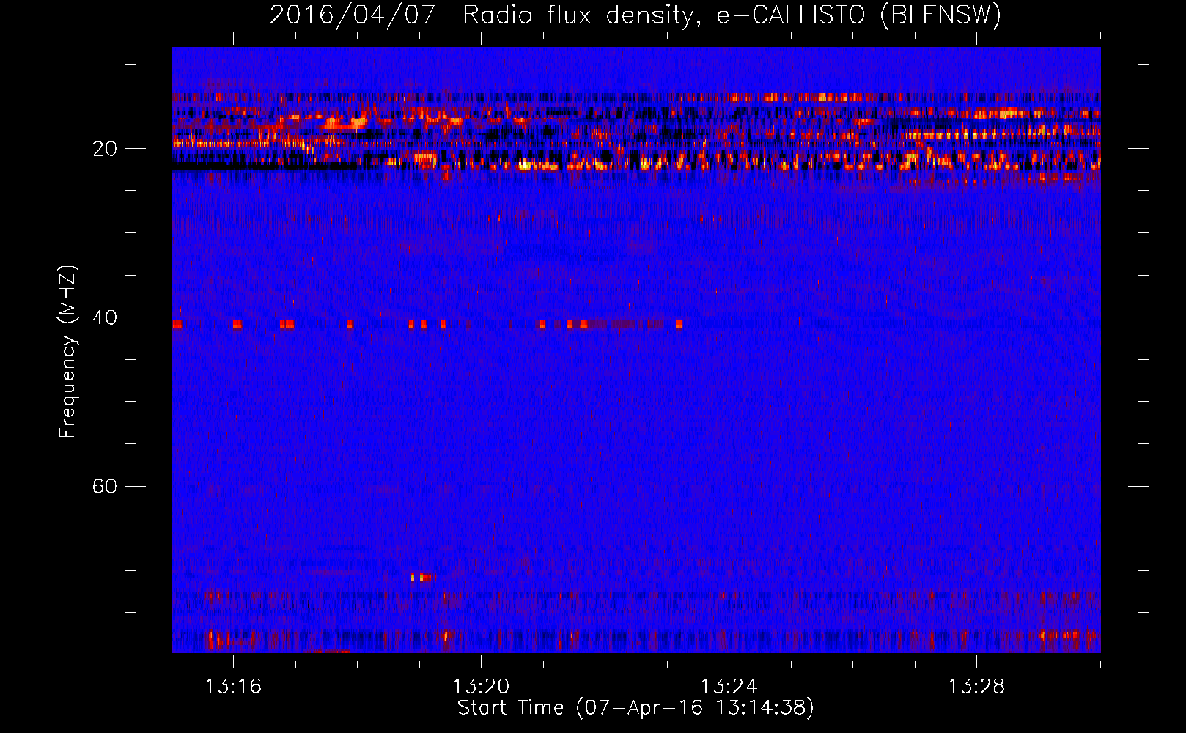Click the '13:16' time tick label
1186x733 pixels.
coord(233,687)
